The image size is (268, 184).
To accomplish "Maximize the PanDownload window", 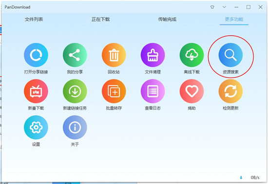I will point(249,7).
